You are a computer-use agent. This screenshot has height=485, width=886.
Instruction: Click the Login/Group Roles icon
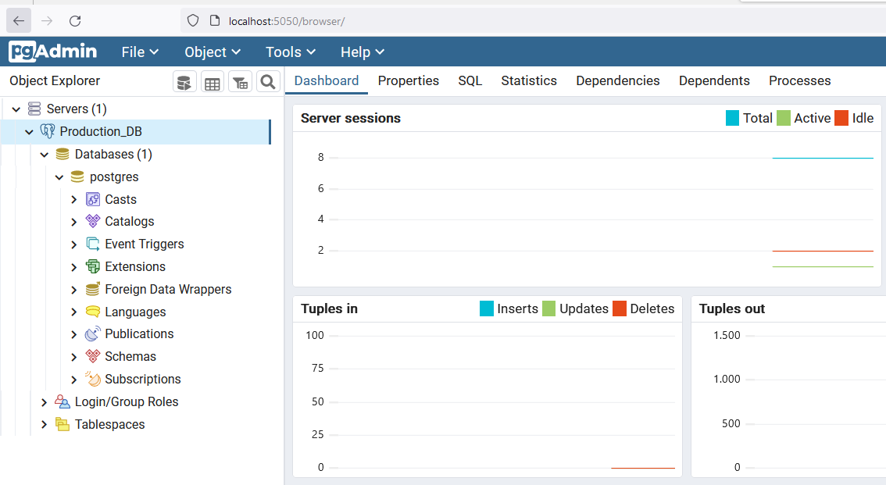pyautogui.click(x=63, y=402)
